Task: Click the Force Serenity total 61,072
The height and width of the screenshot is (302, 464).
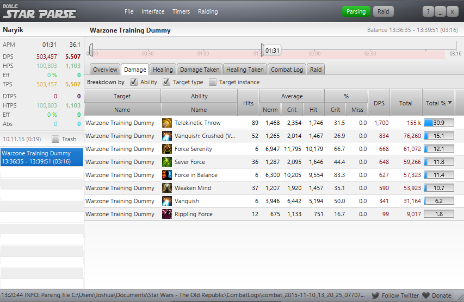Action: coord(412,149)
